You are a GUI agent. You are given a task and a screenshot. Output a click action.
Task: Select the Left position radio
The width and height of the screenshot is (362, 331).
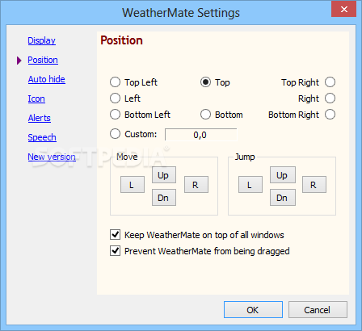click(x=115, y=98)
